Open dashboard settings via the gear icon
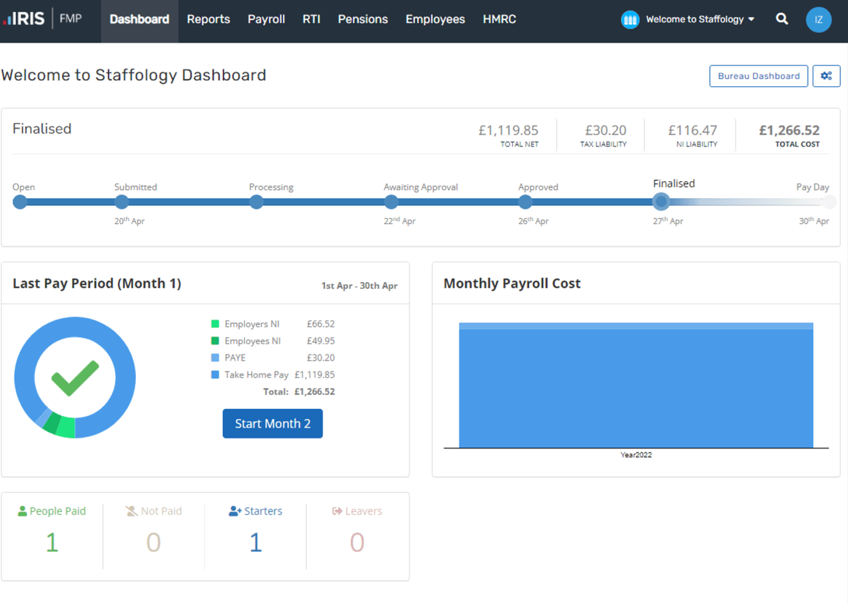 (827, 76)
